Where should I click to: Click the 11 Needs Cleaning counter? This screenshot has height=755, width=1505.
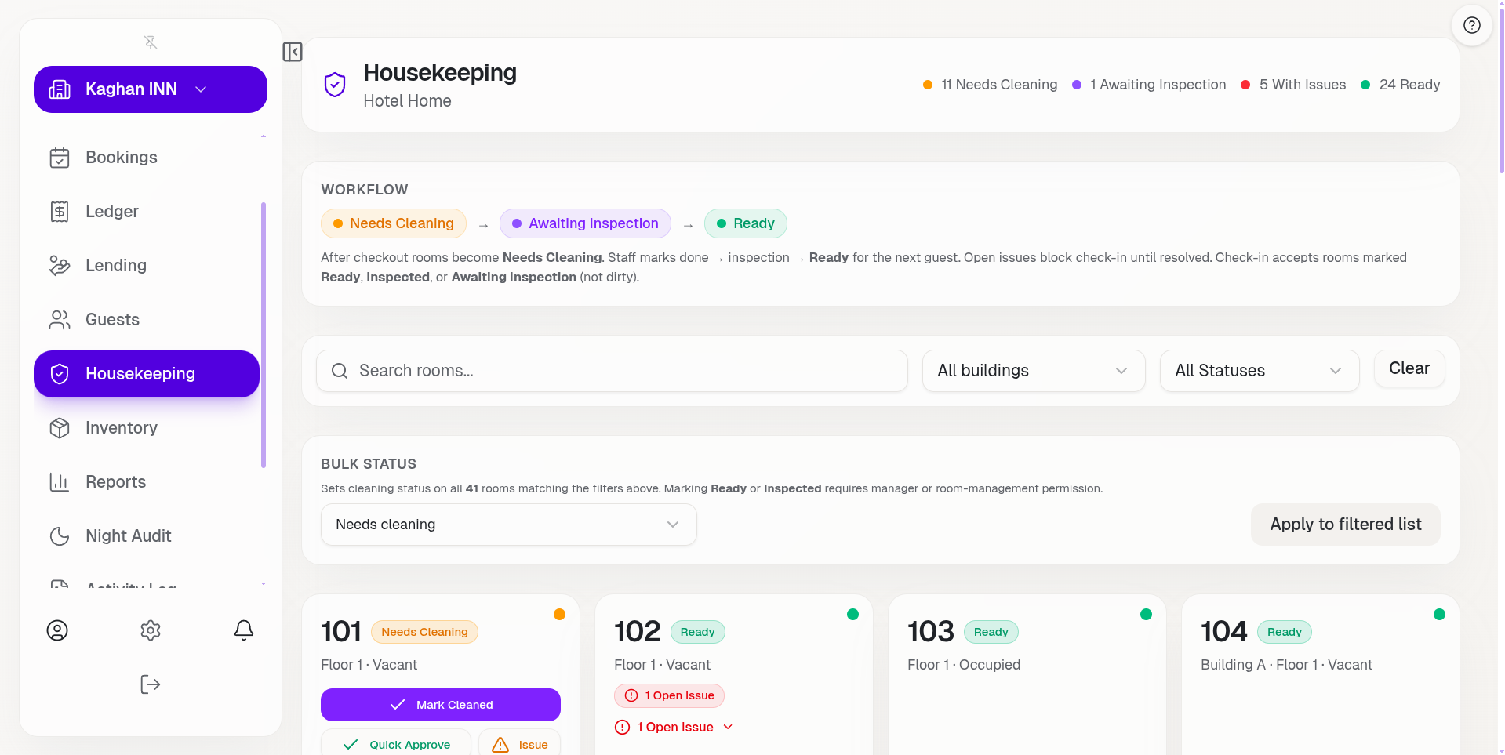[x=991, y=85]
